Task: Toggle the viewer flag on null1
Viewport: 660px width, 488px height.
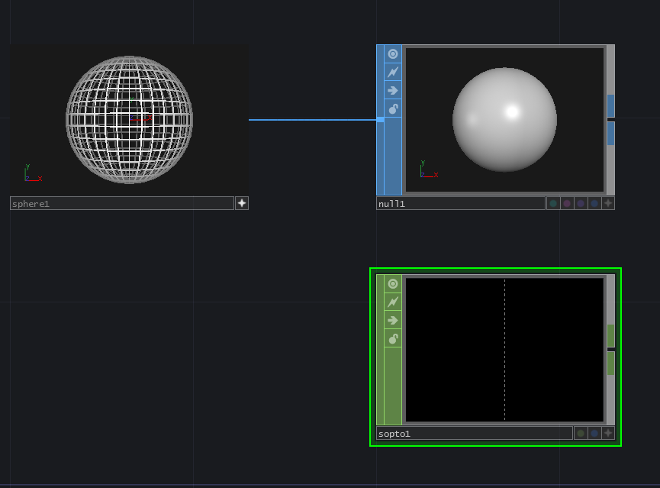Action: click(x=393, y=53)
